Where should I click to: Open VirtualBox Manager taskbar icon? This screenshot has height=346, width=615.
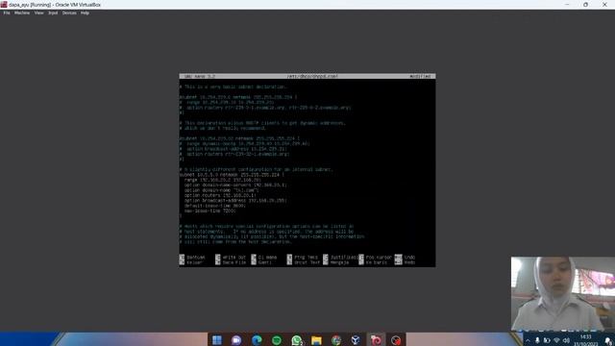356,339
